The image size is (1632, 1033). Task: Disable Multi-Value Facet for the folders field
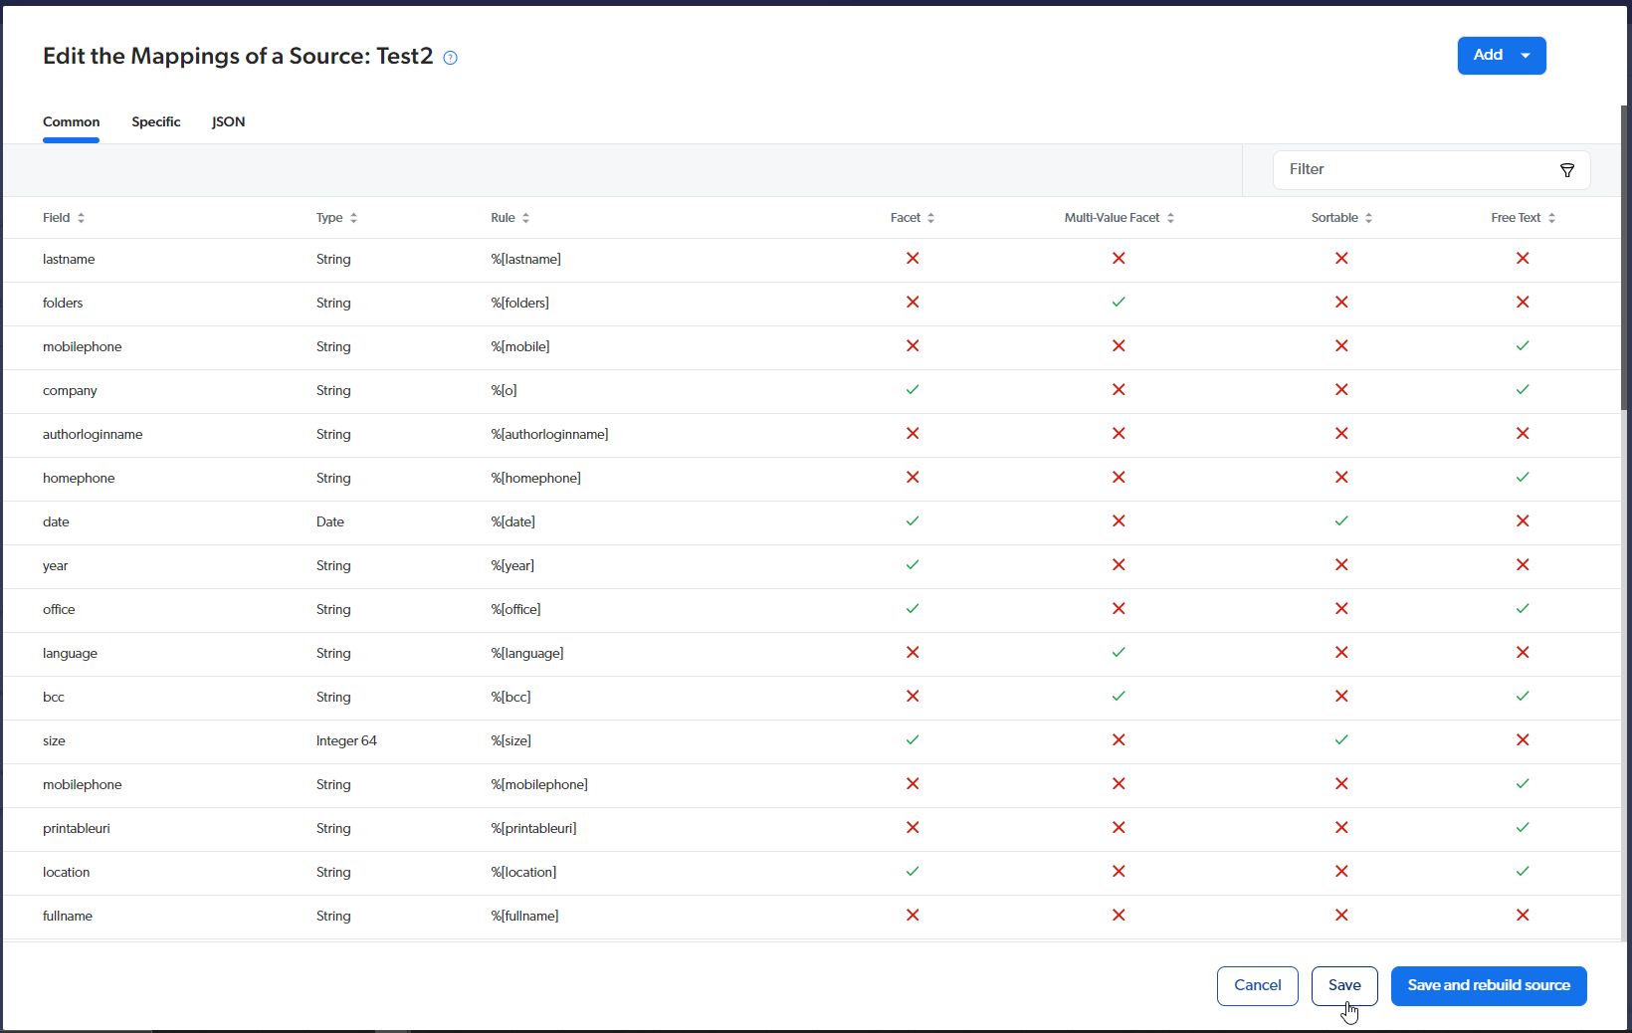click(x=1119, y=303)
